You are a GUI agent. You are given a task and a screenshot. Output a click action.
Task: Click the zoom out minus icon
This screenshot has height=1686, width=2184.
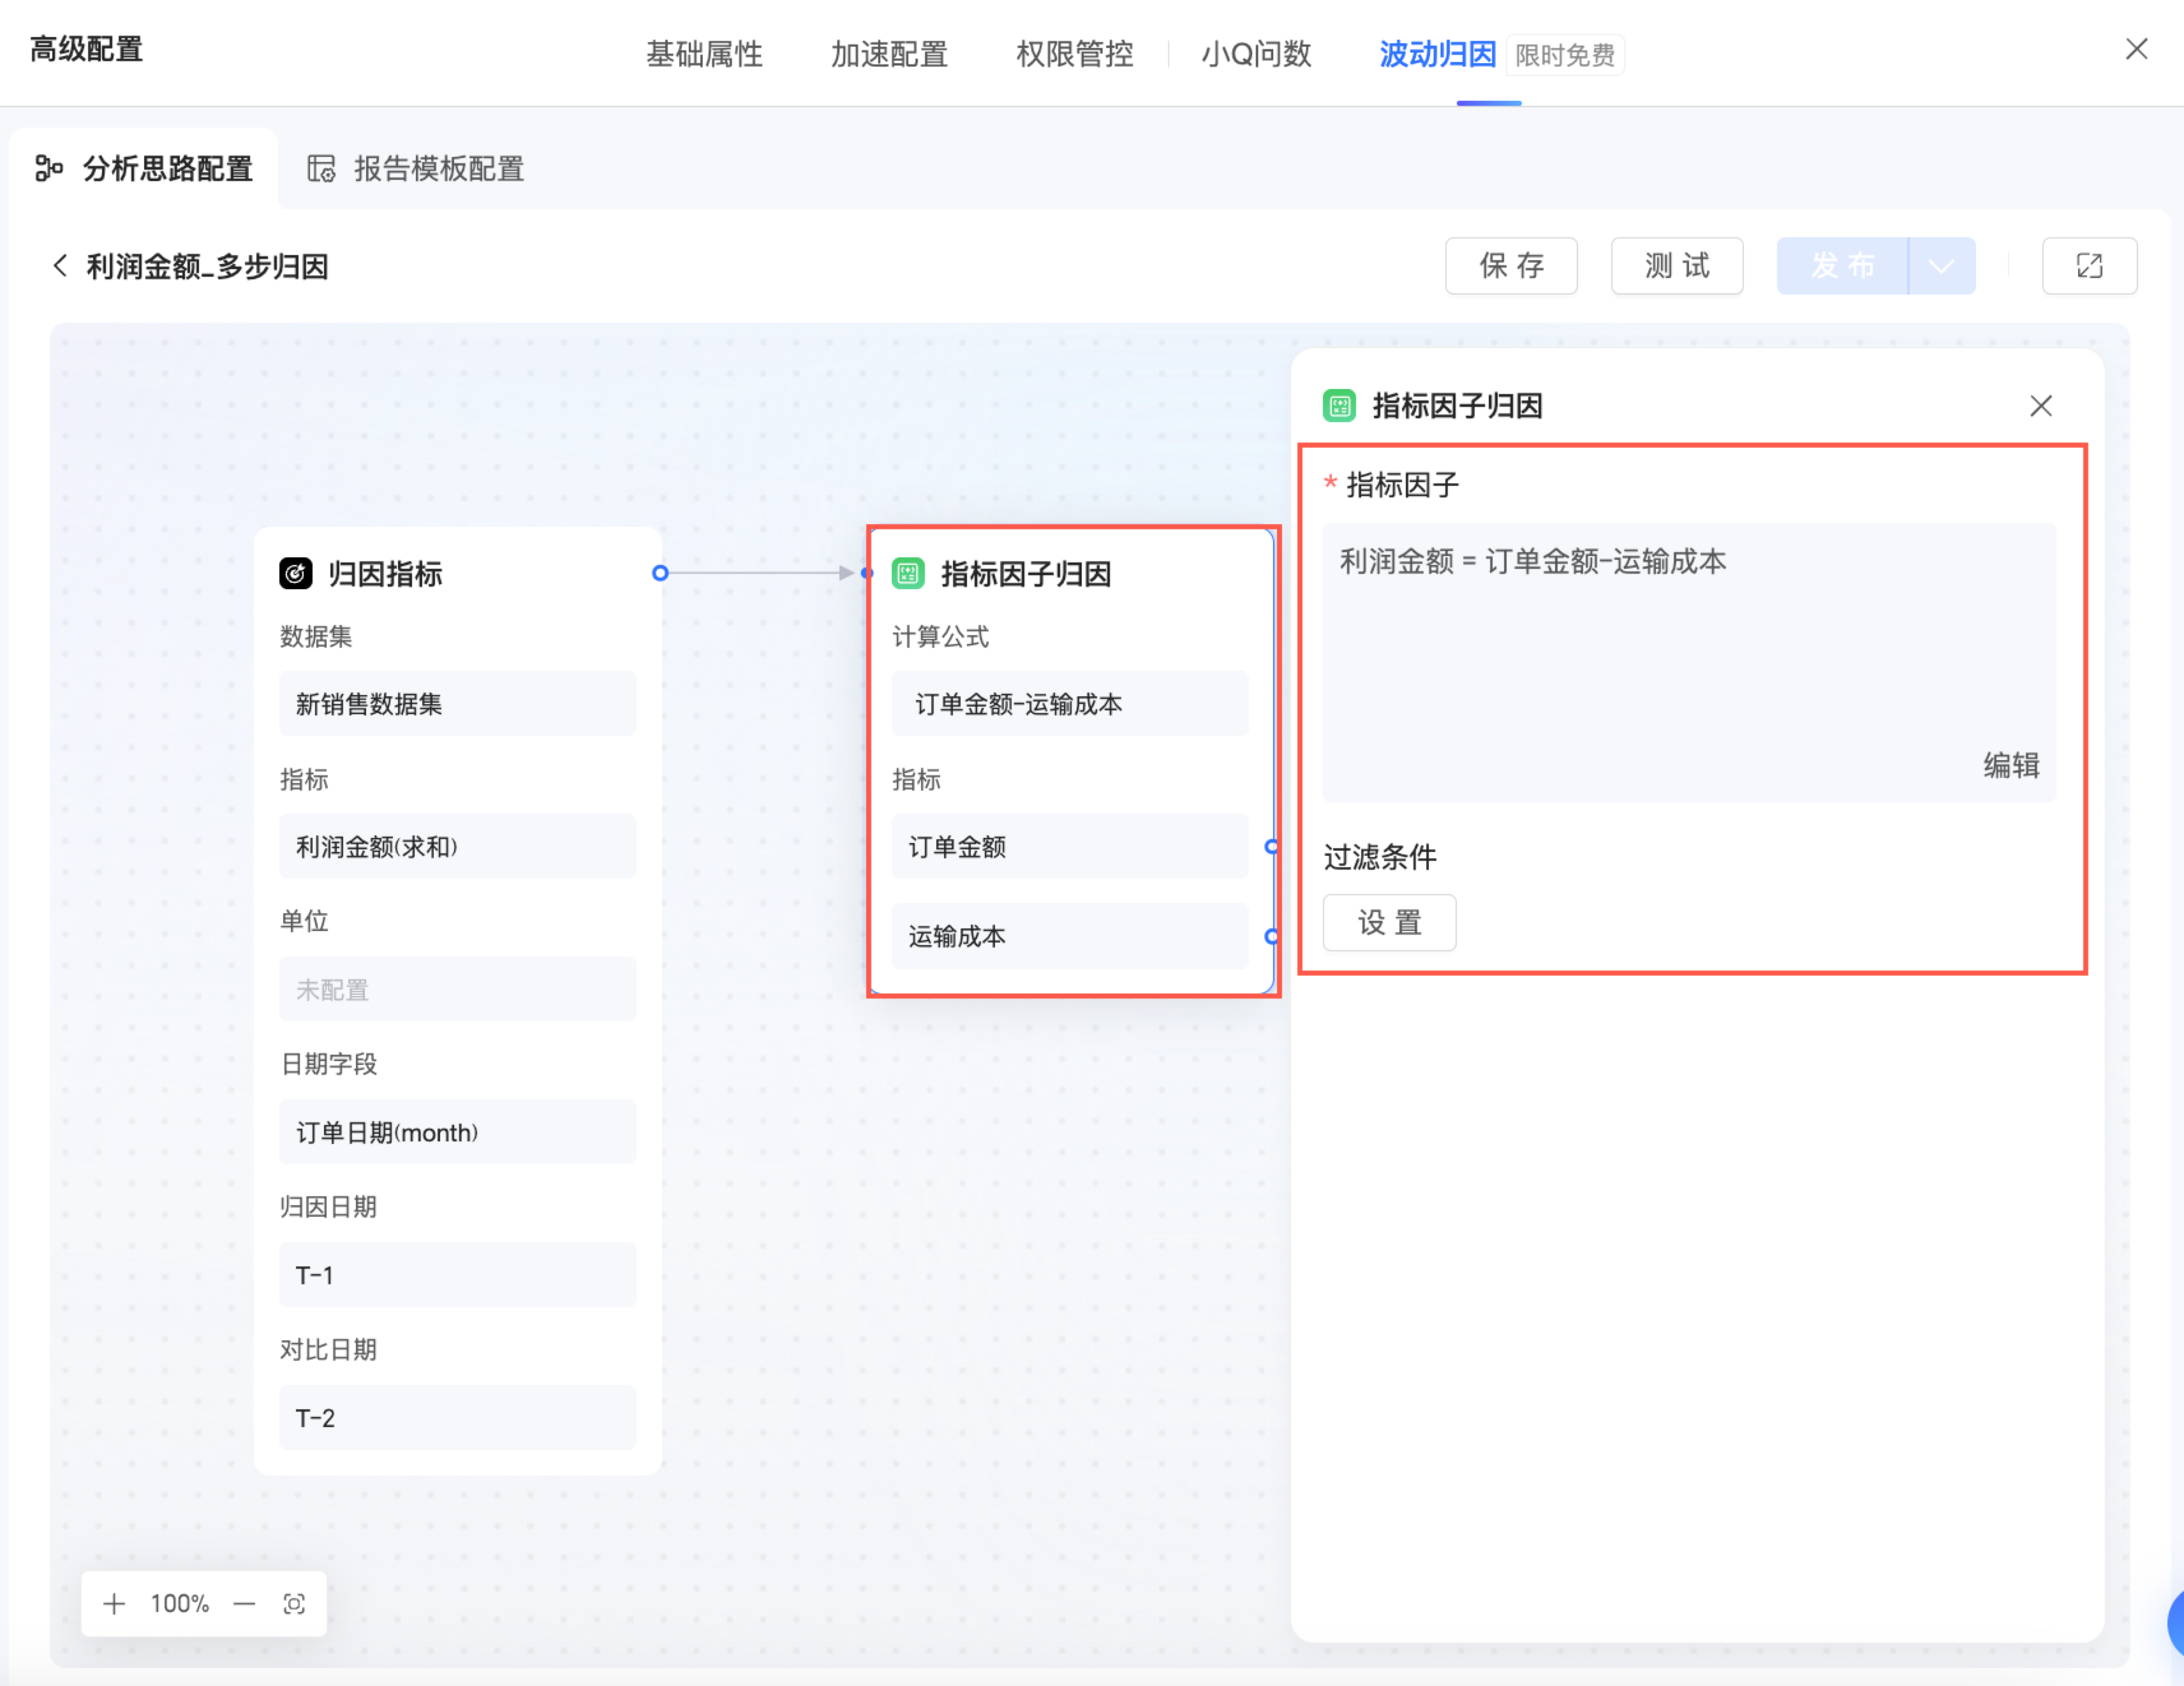[244, 1603]
